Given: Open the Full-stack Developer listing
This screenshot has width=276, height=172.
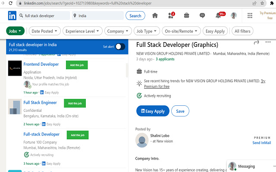Looking at the screenshot, I should point(41,134).
